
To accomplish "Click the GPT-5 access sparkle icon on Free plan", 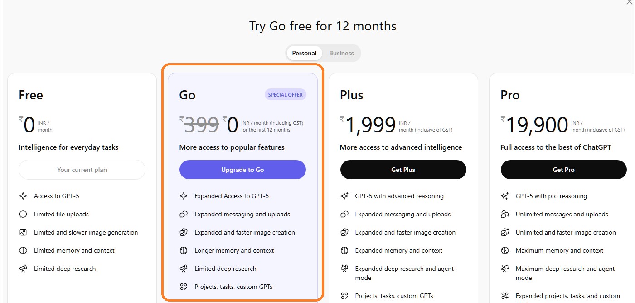I will (x=23, y=195).
